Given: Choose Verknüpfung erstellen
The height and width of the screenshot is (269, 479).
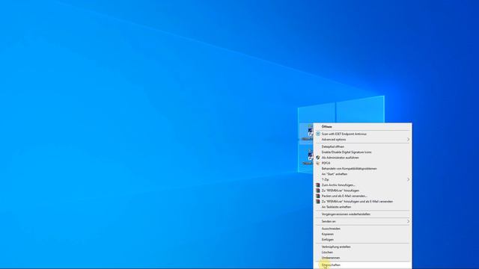Looking at the screenshot, I should coord(362,247).
